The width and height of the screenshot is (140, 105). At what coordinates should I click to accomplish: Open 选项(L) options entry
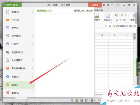19,85
